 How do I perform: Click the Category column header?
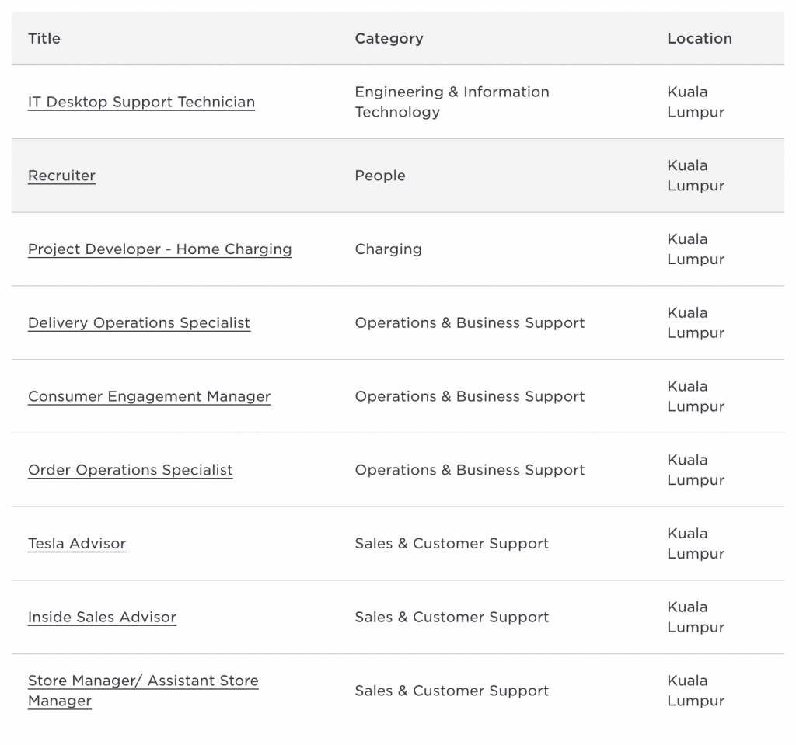(389, 38)
